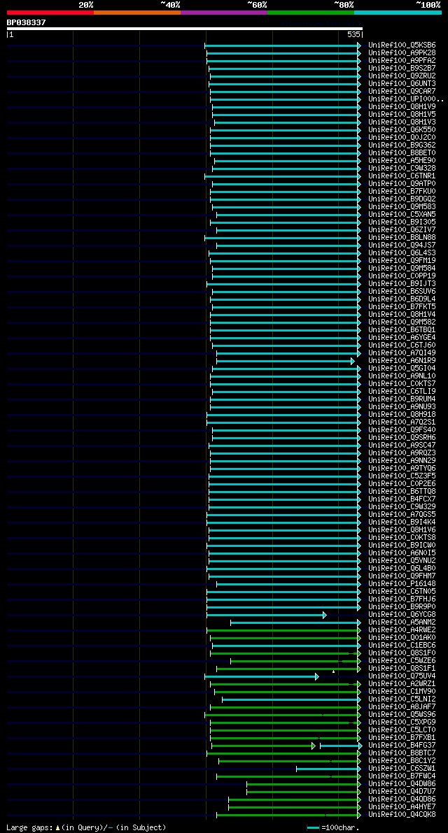
Task: Click the green alignment bar for B8BTC7
Action: pos(283,754)
